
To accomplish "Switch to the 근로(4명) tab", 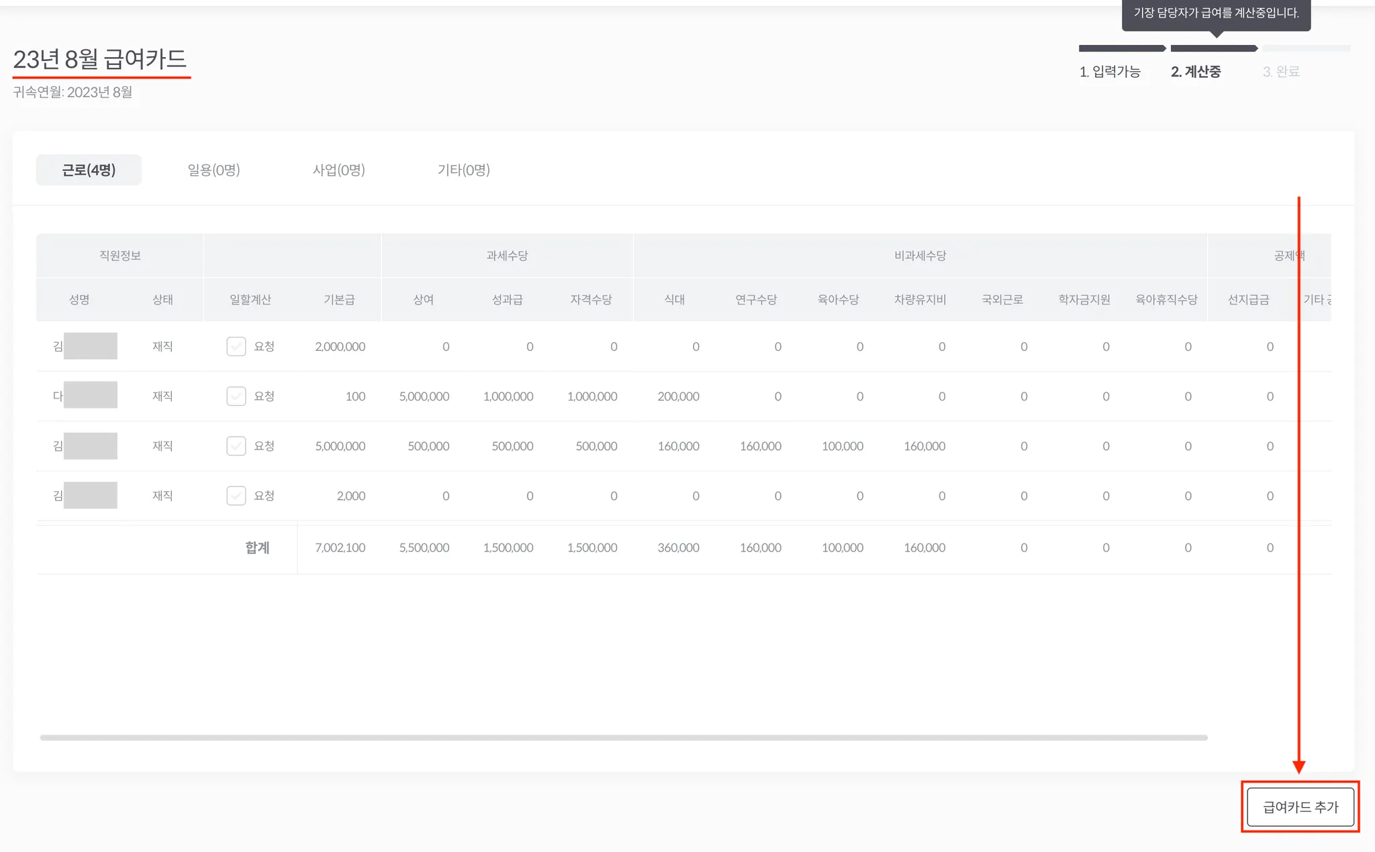I will (x=89, y=170).
